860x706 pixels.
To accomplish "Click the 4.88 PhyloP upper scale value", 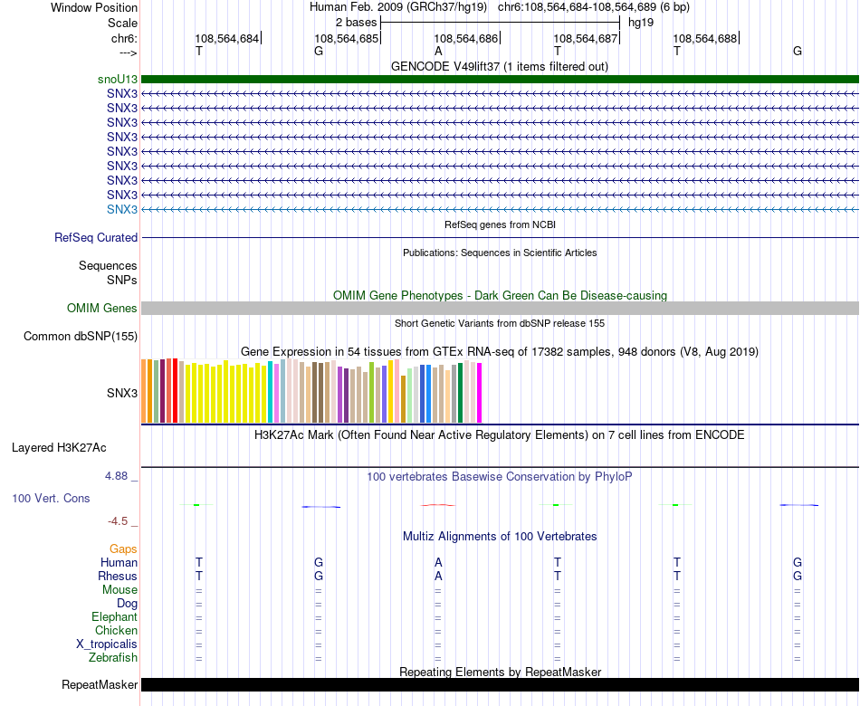I will pyautogui.click(x=116, y=476).
